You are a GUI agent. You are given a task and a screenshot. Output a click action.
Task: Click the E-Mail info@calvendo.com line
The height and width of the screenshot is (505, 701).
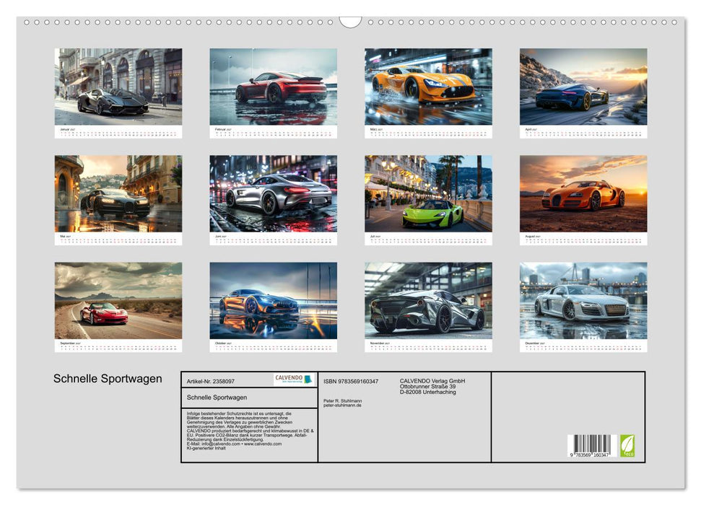(234, 444)
